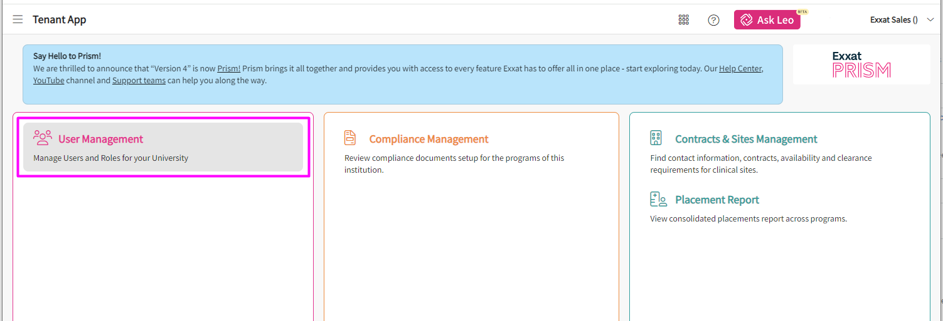Follow the Prism! link in the banner

(229, 68)
